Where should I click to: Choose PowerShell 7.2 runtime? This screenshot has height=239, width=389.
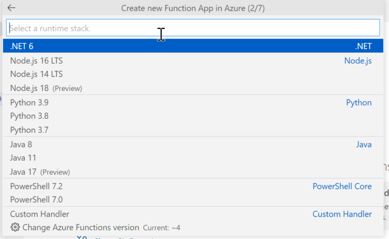tap(36, 186)
